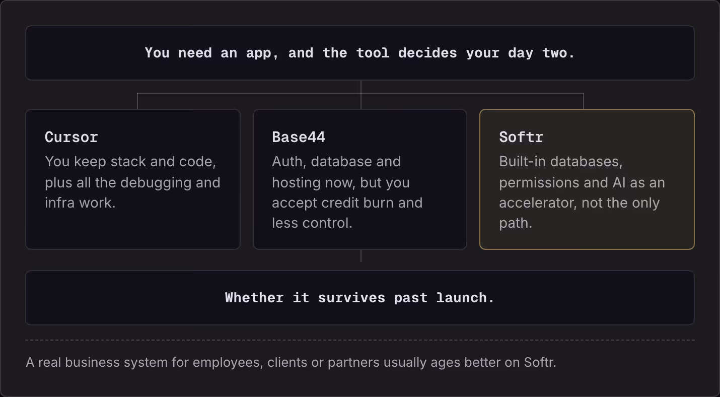Click footer note "A real business system for employees"
This screenshot has height=397, width=720.
tap(291, 362)
